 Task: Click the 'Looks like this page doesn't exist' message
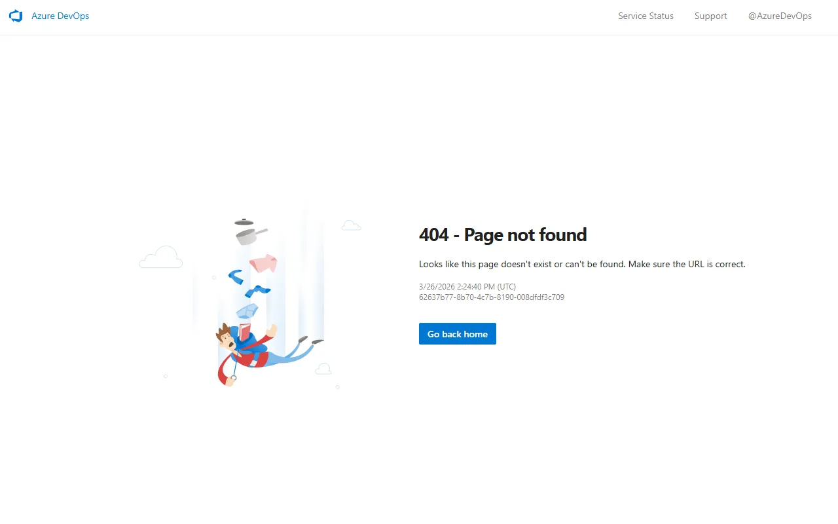(x=581, y=265)
